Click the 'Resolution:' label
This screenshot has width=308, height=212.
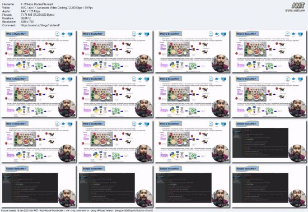(x=9, y=22)
